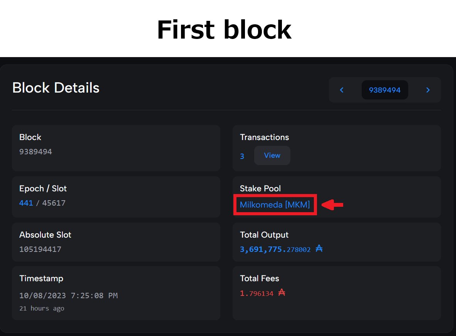This screenshot has height=336, width=456.
Task: Go to next block with right chevron
Action: tap(428, 90)
